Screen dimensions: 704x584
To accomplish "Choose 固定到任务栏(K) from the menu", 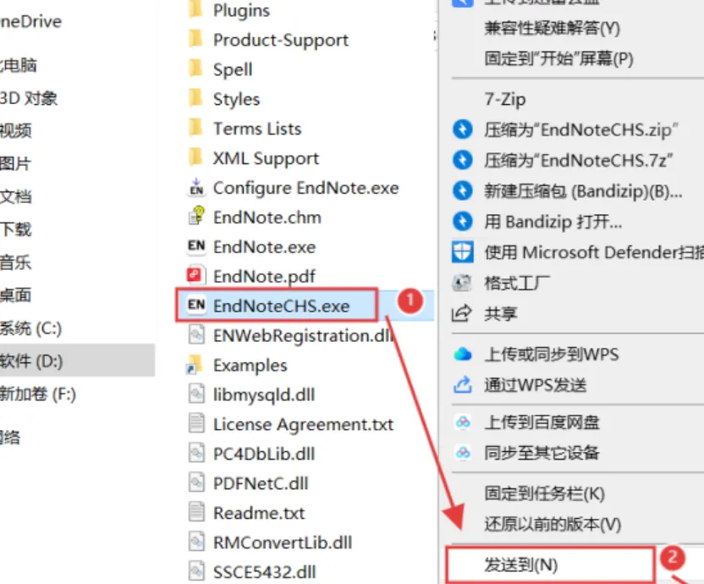I will pyautogui.click(x=544, y=493).
